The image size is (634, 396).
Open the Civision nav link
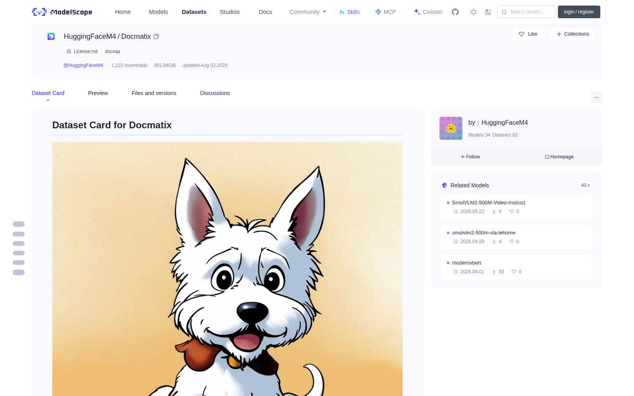pyautogui.click(x=428, y=12)
